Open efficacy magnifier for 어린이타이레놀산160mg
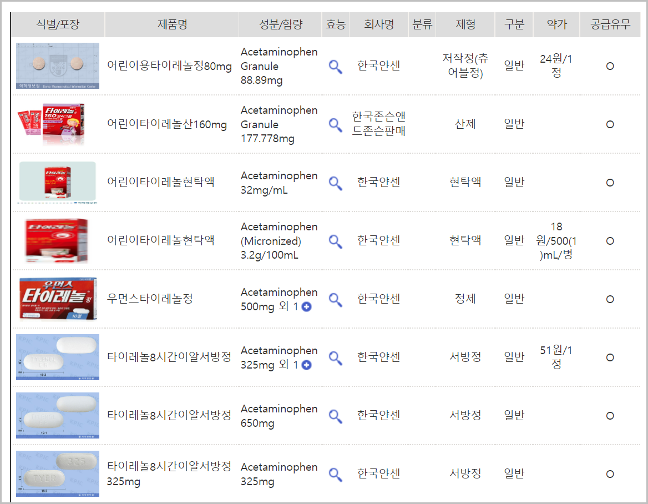The width and height of the screenshot is (648, 504). [335, 125]
